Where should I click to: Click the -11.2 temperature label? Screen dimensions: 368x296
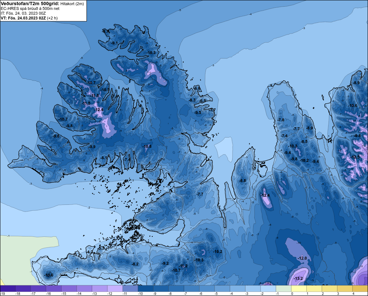[x=183, y=266]
